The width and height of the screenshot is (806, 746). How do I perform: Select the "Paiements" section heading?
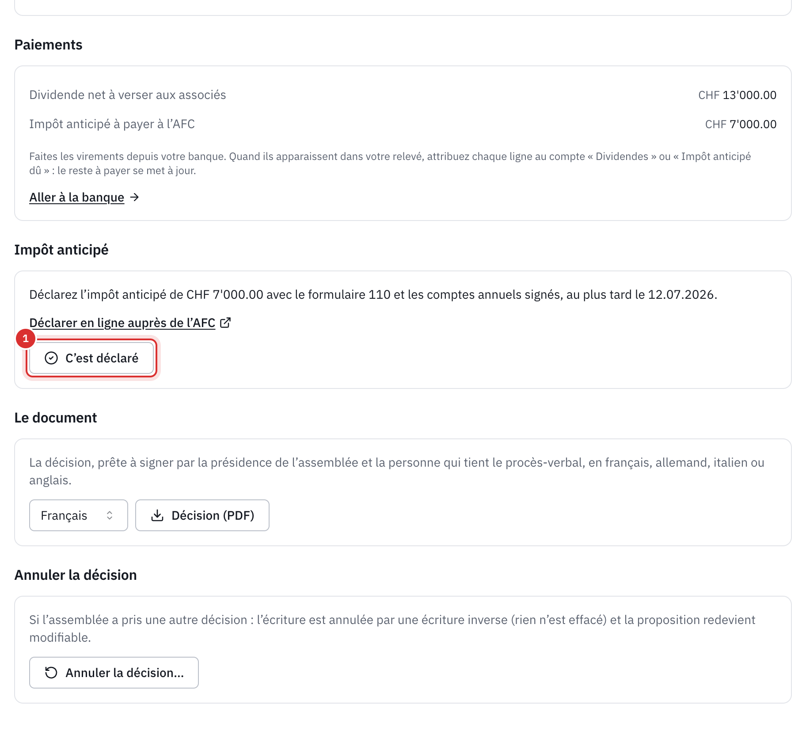(x=49, y=45)
